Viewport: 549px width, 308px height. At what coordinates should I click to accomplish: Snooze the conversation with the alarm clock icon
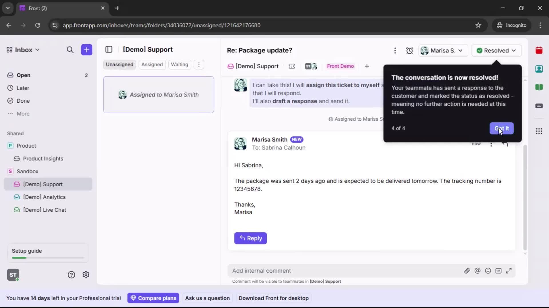click(x=409, y=50)
